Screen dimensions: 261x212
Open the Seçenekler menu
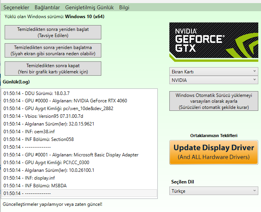(16, 7)
